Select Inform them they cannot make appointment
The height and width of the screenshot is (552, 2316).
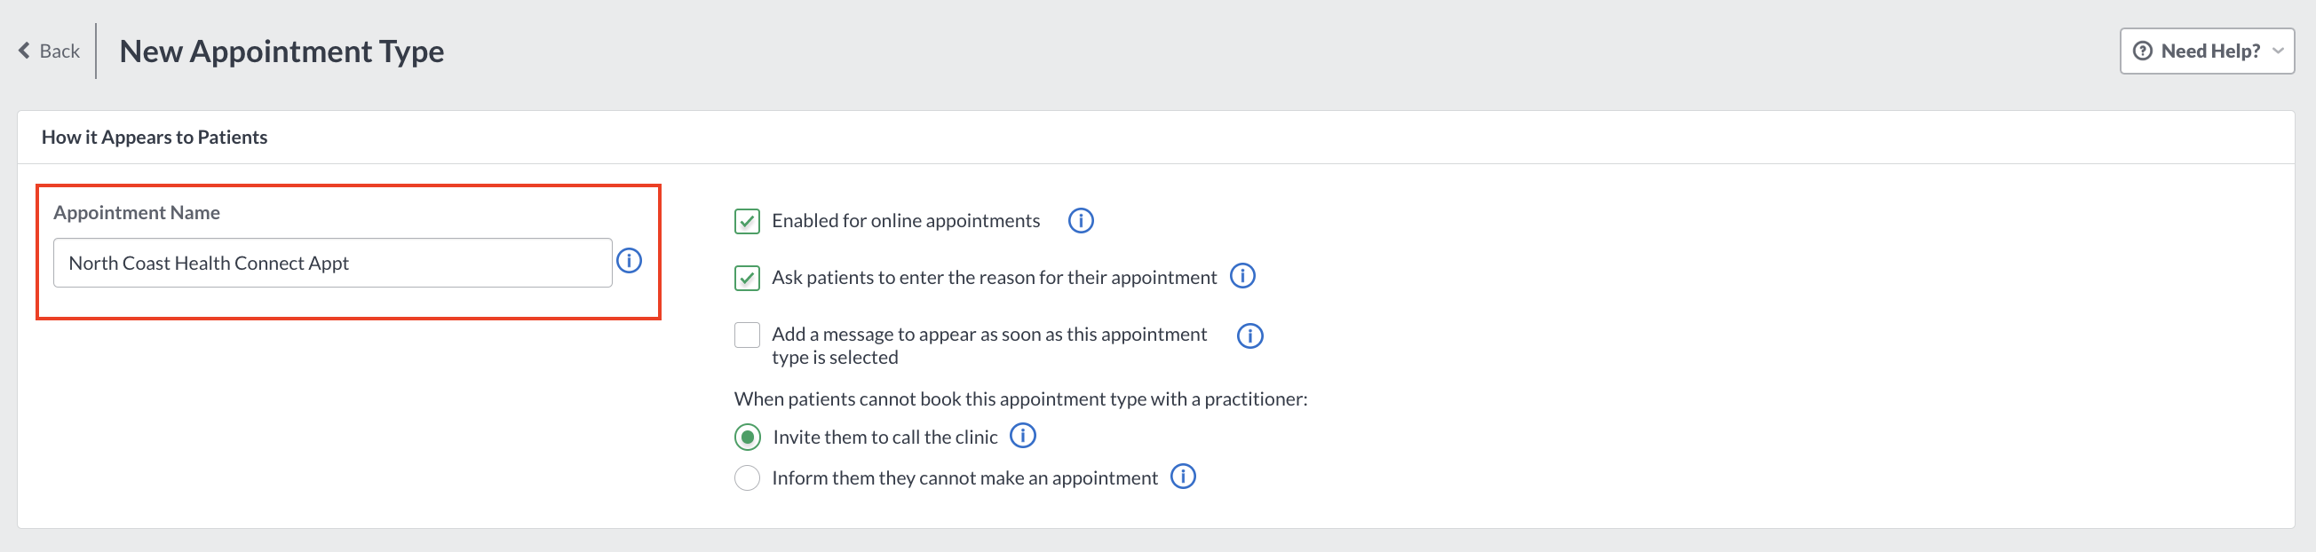[x=746, y=477]
